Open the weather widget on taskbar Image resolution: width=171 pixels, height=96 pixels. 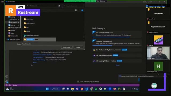point(10,89)
